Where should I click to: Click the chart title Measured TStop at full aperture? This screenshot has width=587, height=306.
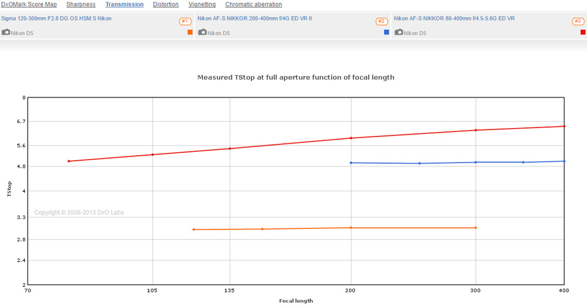(296, 77)
